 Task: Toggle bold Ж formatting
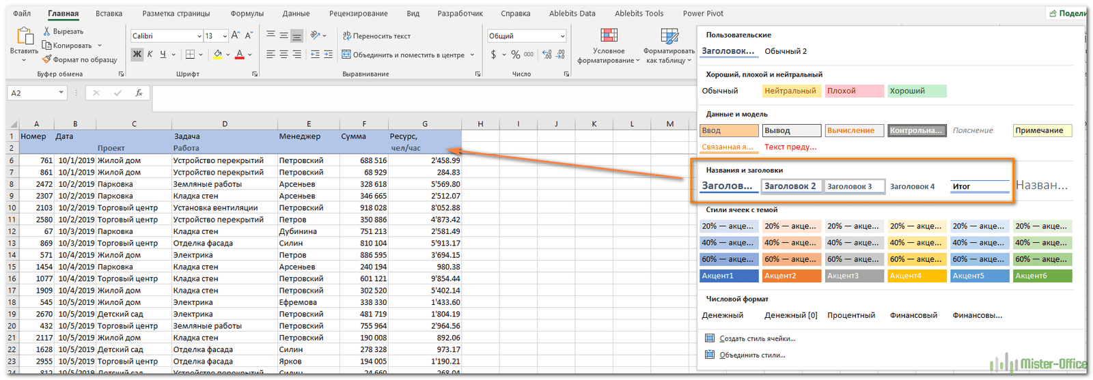coord(137,55)
